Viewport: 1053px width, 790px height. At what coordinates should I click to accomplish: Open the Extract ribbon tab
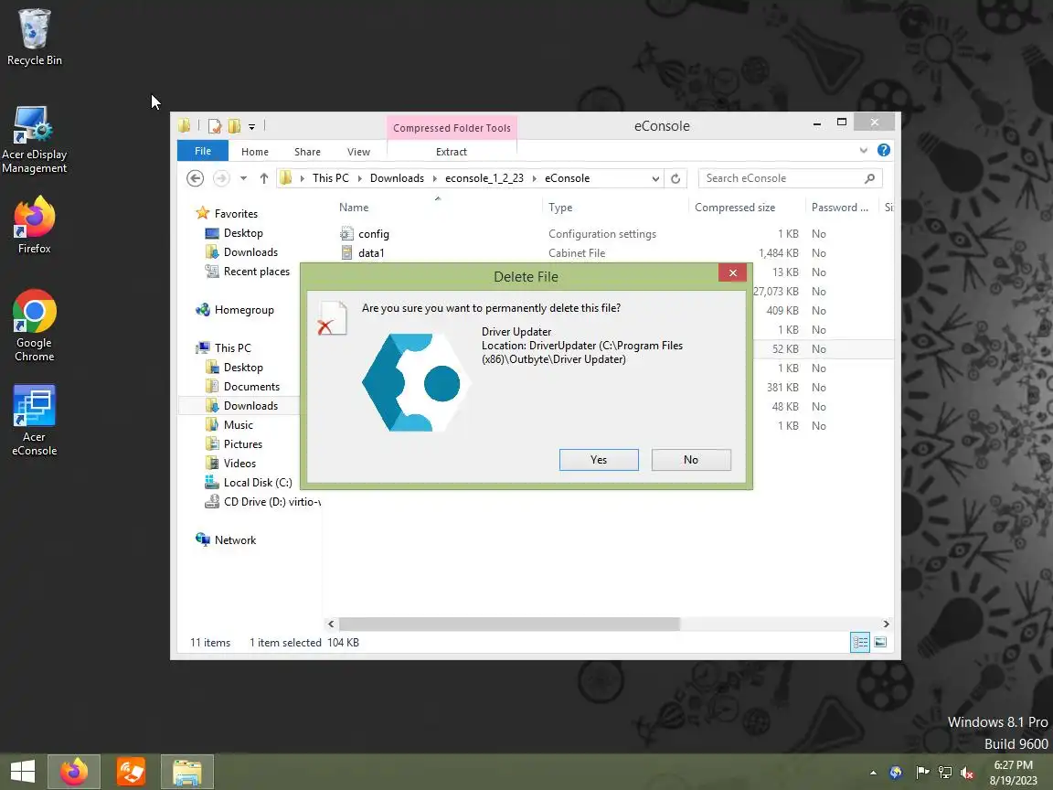tap(452, 152)
